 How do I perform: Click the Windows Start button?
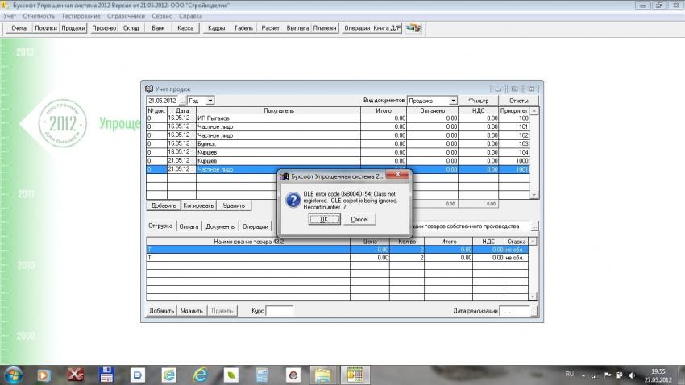[14, 375]
